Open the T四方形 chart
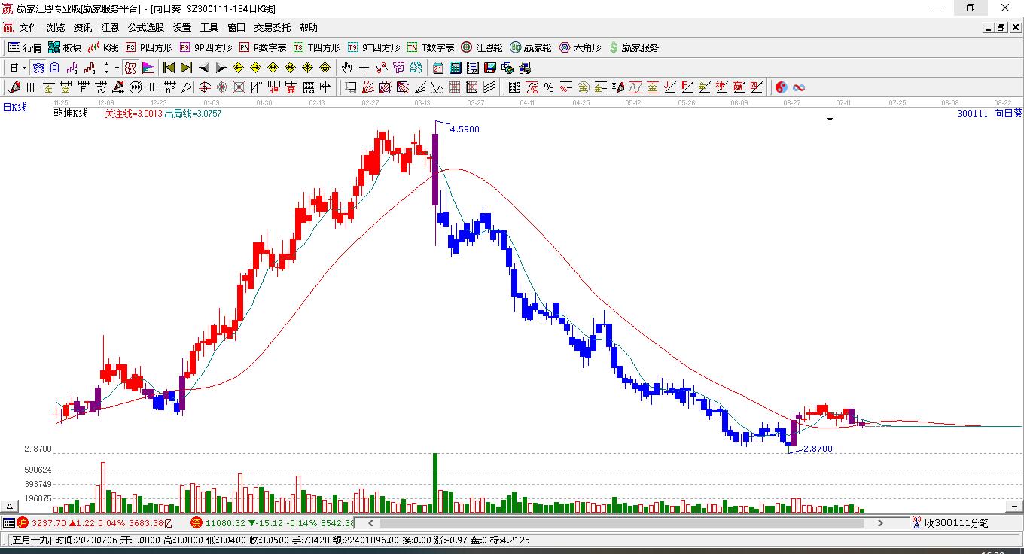The height and width of the screenshot is (554, 1024). 317,47
